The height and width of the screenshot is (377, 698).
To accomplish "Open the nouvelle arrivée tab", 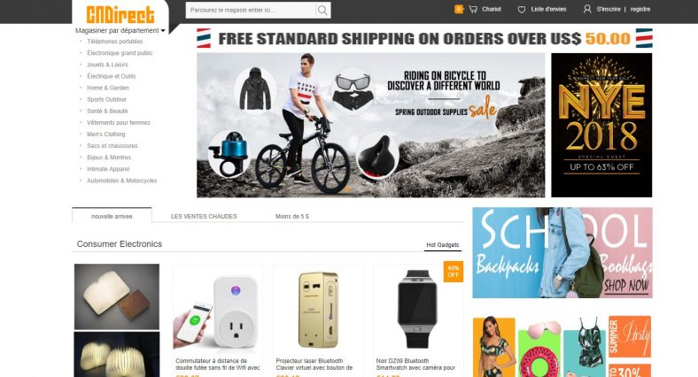I will pyautogui.click(x=112, y=216).
